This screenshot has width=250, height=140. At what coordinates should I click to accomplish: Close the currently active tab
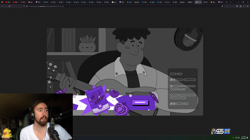click(200, 2)
